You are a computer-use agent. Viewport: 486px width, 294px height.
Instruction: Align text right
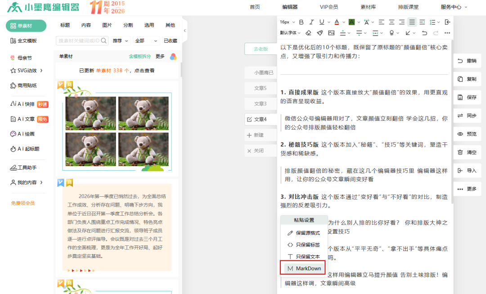pyautogui.click(x=402, y=22)
